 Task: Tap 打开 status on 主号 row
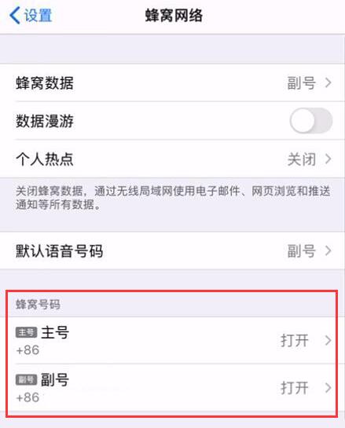tap(295, 341)
